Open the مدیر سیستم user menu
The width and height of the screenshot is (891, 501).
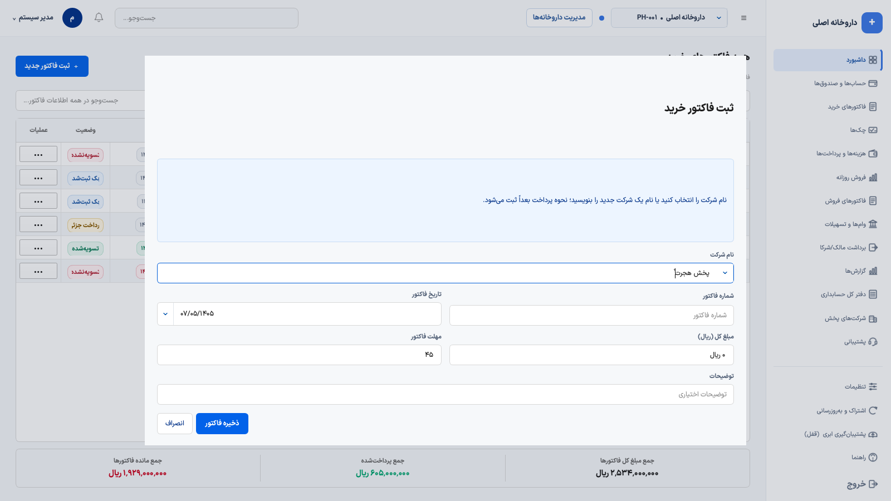pyautogui.click(x=33, y=18)
